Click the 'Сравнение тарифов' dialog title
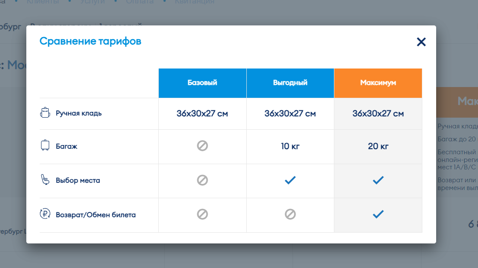The height and width of the screenshot is (268, 478). 91,41
